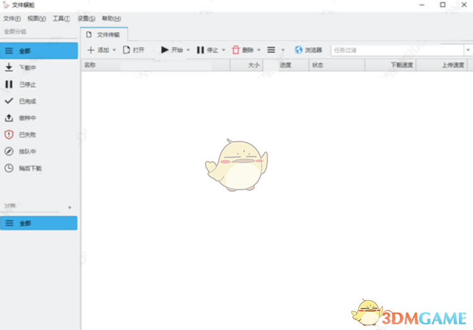Select the 排队中 queued tasks
Screen dimensions: 473x330
(39, 151)
